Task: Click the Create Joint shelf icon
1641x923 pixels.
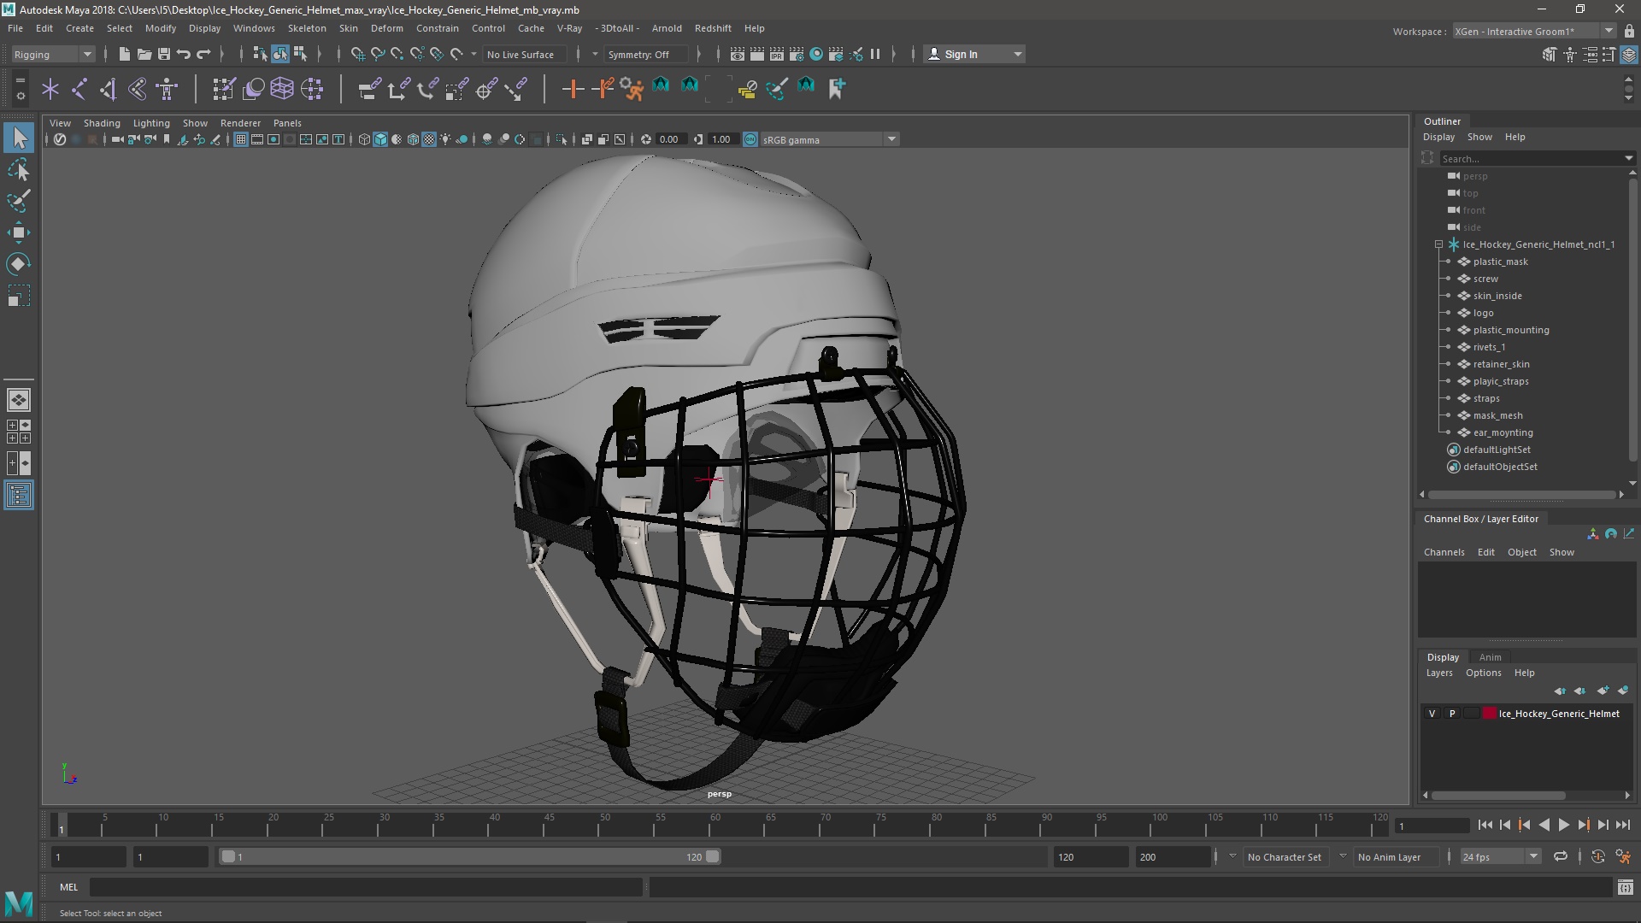Action: point(79,88)
